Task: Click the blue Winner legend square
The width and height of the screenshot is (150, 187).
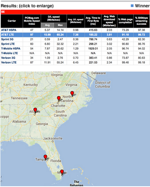Action: tap(132, 6)
